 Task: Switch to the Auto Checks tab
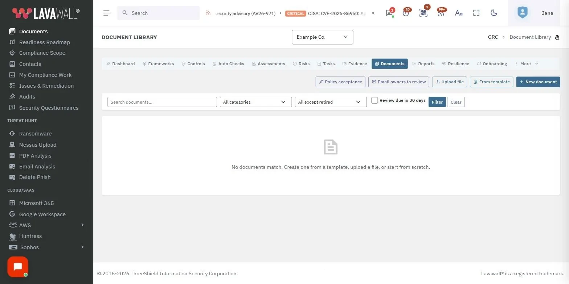228,64
